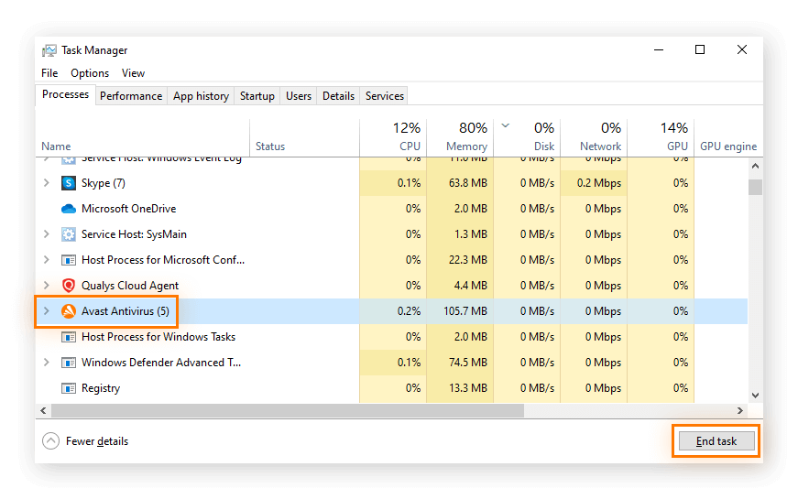Click the horizontal scrollbar thumb
This screenshot has height=499, width=798.
[x=284, y=410]
